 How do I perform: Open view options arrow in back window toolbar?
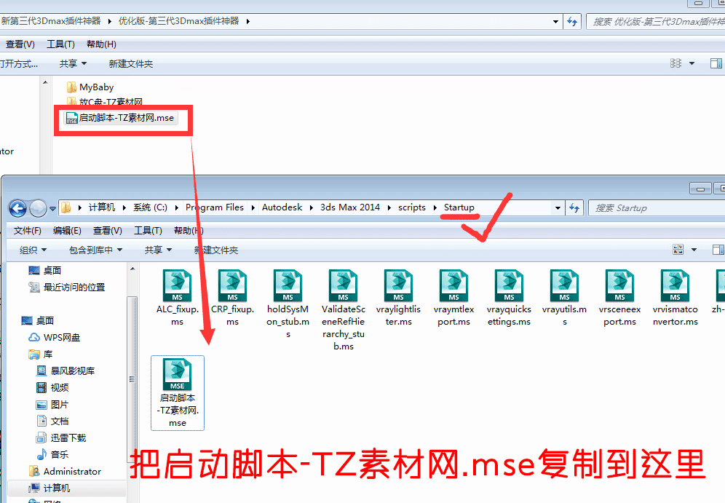click(x=692, y=63)
